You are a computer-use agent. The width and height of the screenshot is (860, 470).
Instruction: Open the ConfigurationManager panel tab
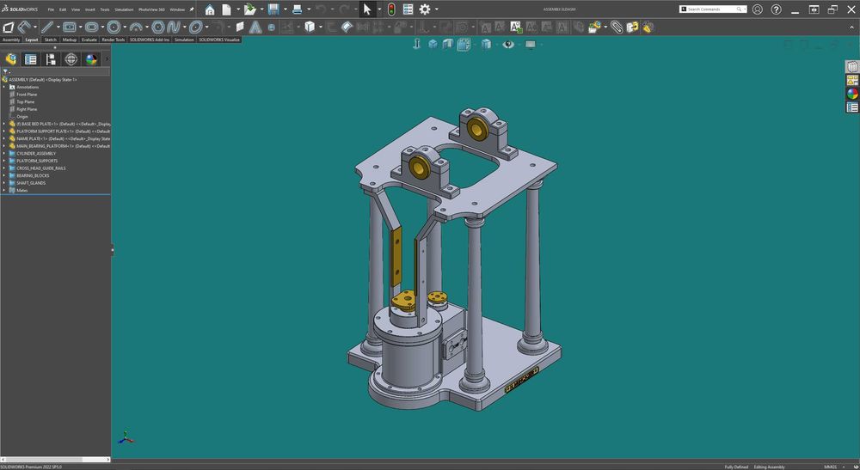(51, 59)
